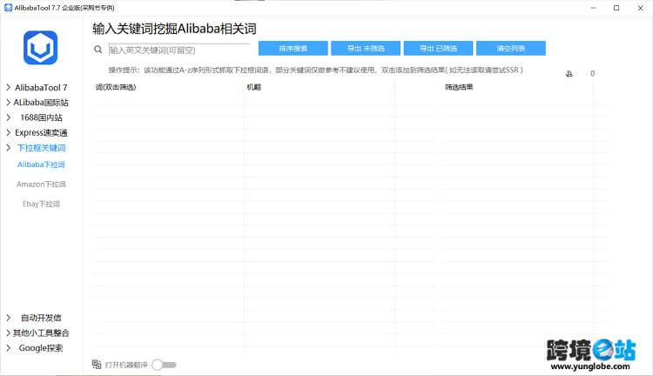Expand the 1688国内站 chevron
Screen dimensions: 653x376
(9, 117)
